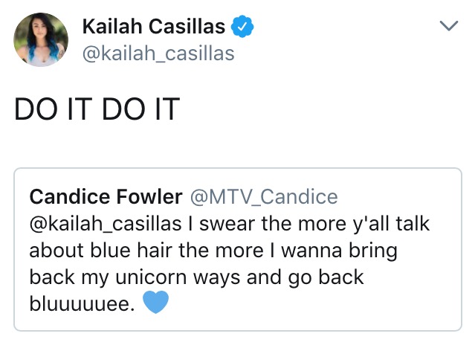Screen dimensions: 475x345
Task: Expand the tweet options chevron
Action: (449, 26)
